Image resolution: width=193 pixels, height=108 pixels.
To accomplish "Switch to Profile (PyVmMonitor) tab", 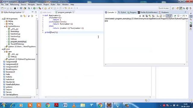I will point(147,12).
